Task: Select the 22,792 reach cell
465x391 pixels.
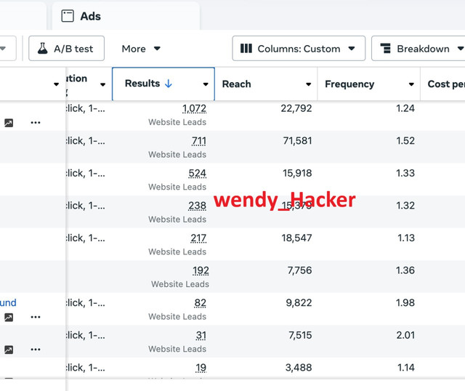Action: coord(296,108)
